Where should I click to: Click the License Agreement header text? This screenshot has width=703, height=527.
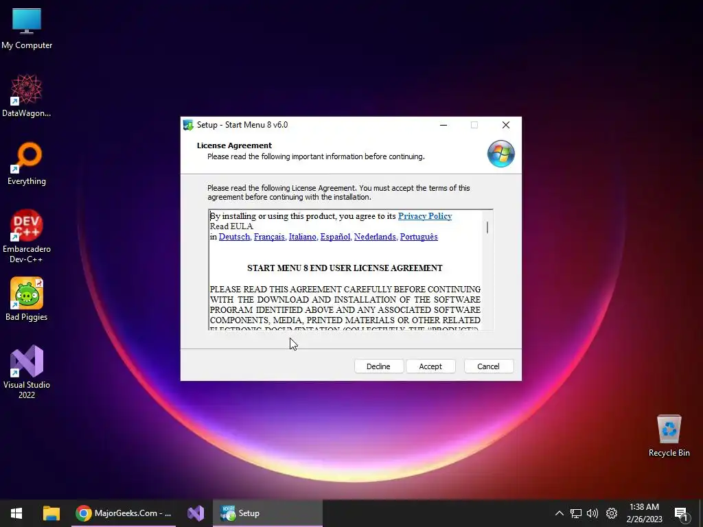click(x=234, y=145)
